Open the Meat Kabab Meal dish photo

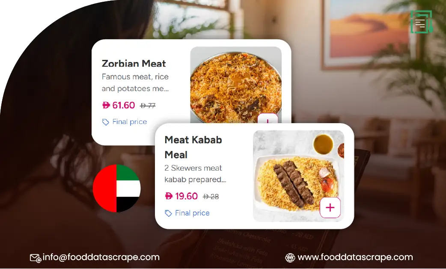[299, 176]
